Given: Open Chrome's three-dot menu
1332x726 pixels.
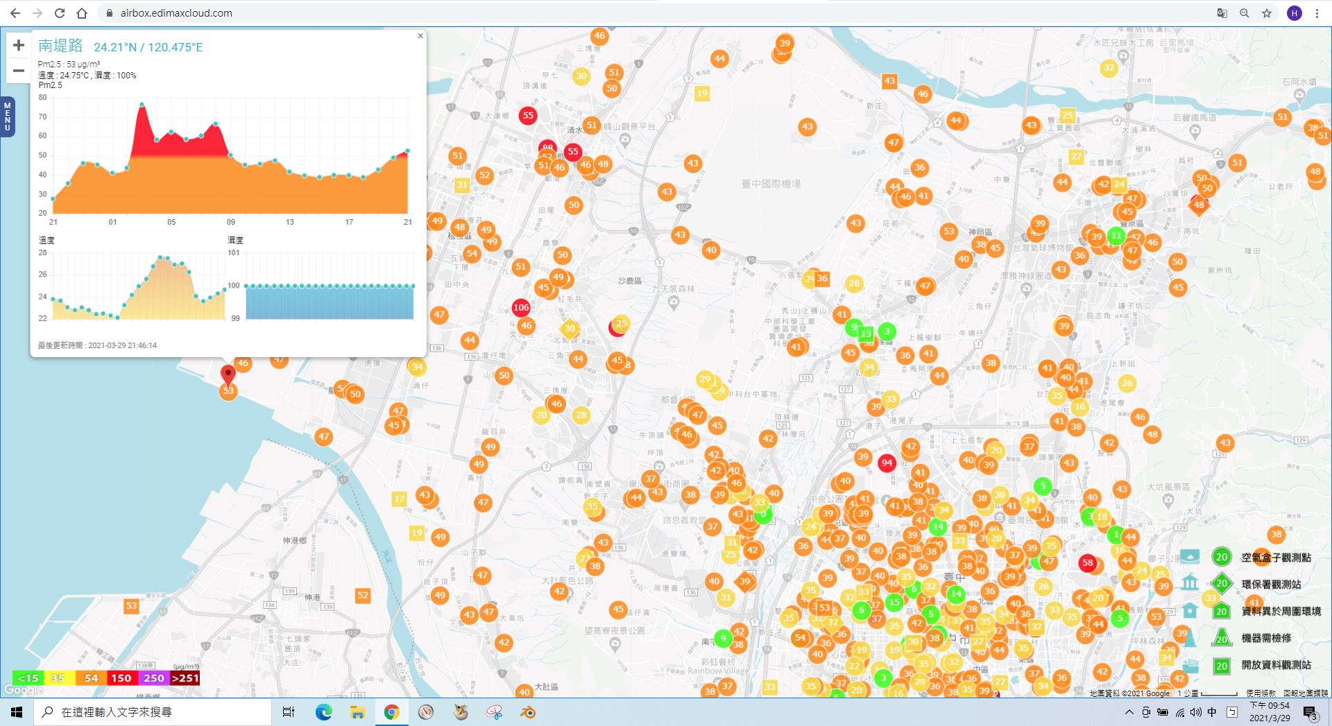Looking at the screenshot, I should 1317,13.
